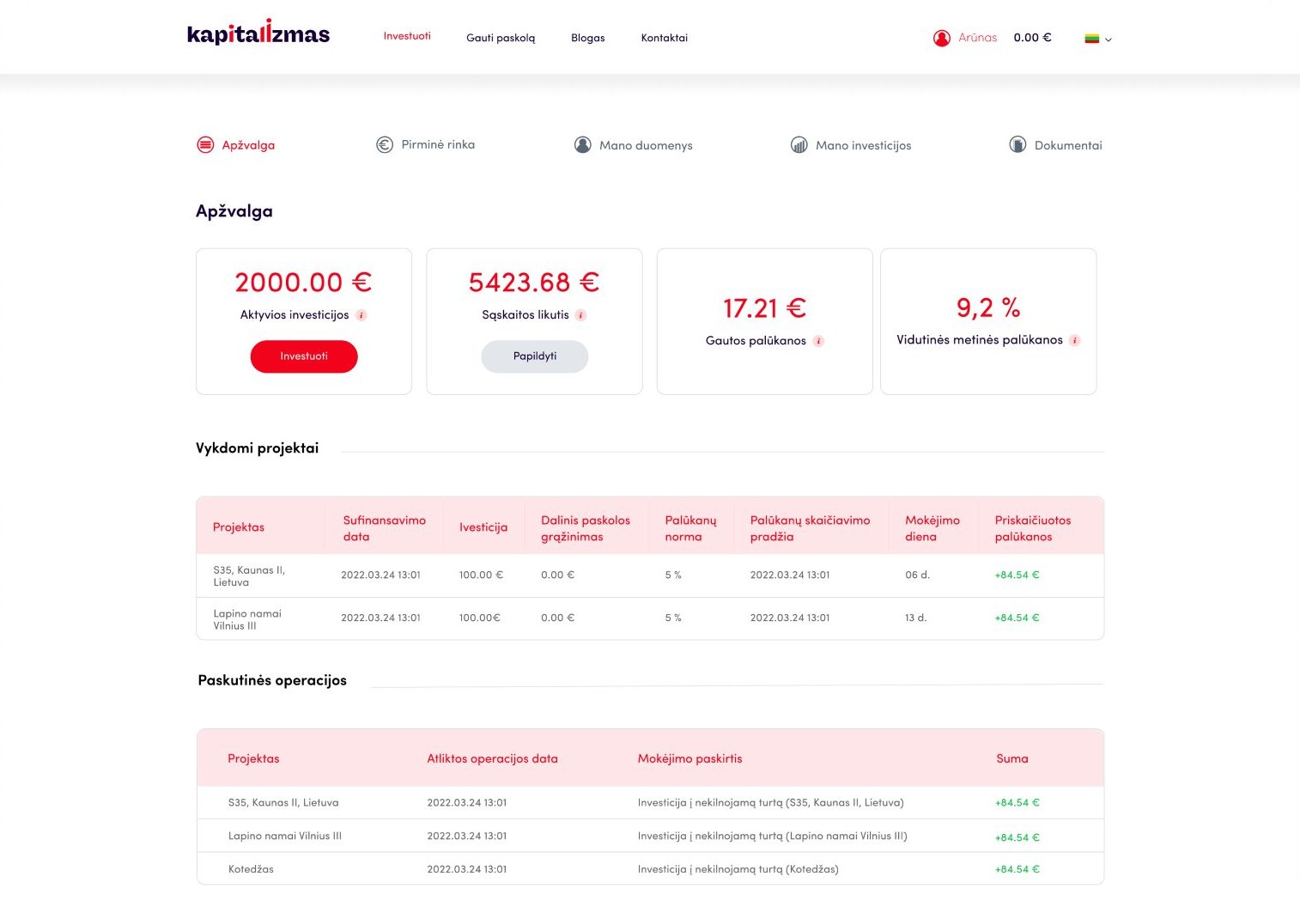Click info icon by Vidutinės metinės palūkanos

1075,340
